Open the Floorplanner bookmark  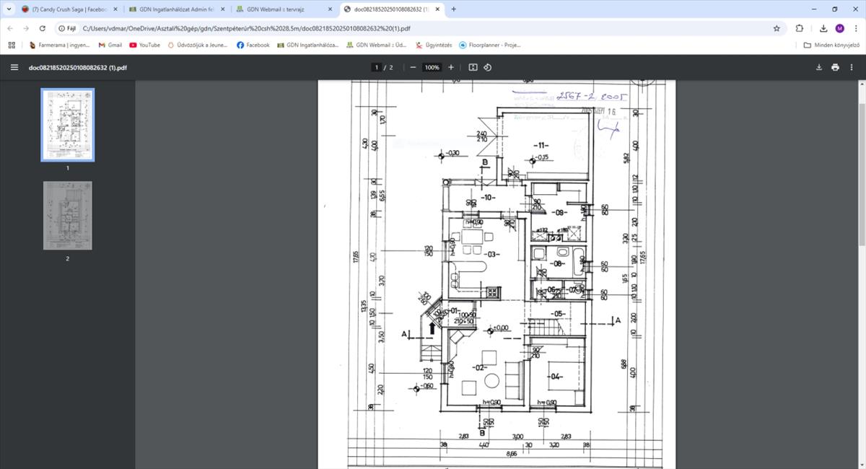click(489, 45)
